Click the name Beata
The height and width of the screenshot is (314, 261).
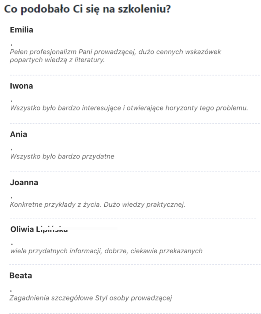(21, 276)
